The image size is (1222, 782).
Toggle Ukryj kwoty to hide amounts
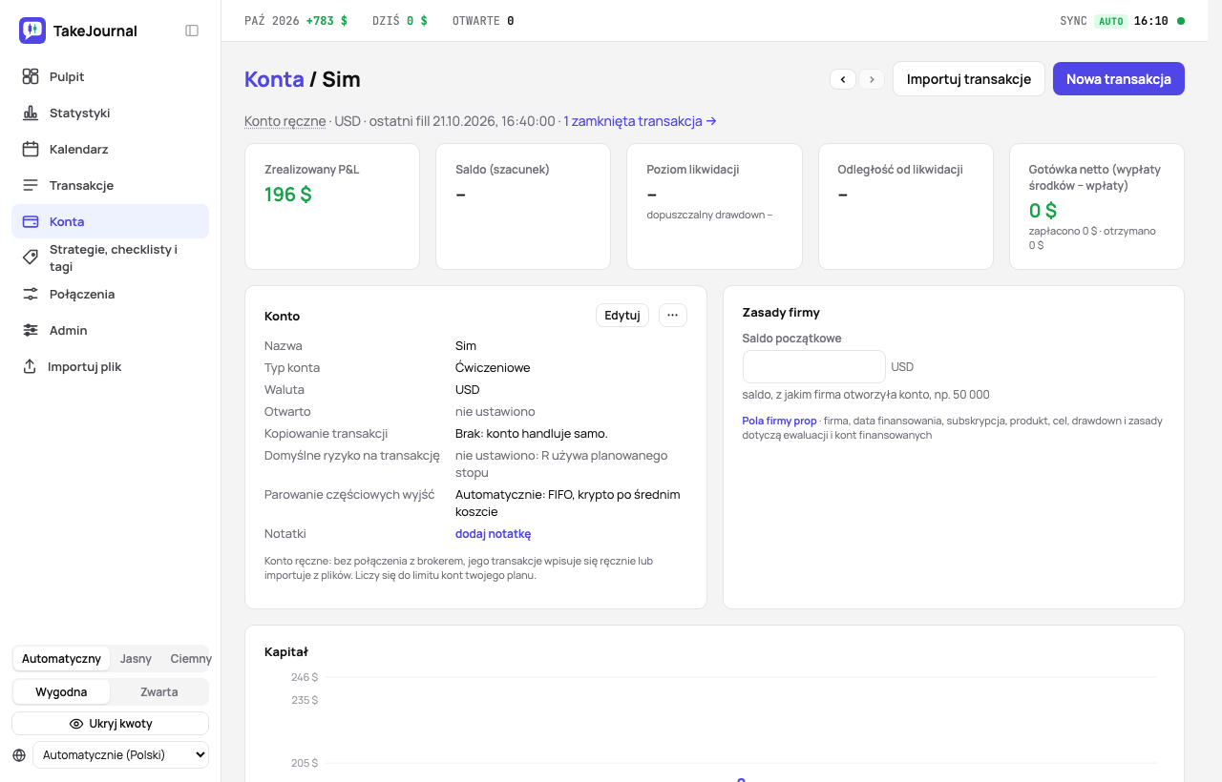[x=111, y=724]
